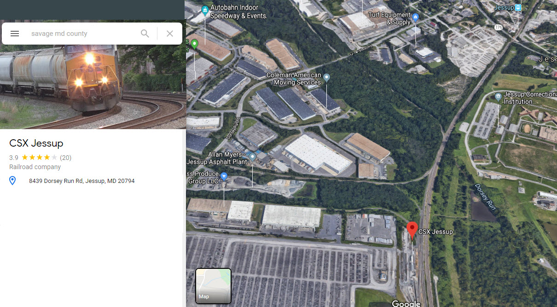Click the Autobahn Indoor Speedway marker
557x307 pixels.
pyautogui.click(x=205, y=9)
